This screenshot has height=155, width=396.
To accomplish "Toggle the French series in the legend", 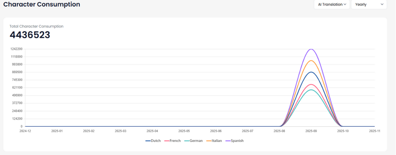I will click(172, 141).
